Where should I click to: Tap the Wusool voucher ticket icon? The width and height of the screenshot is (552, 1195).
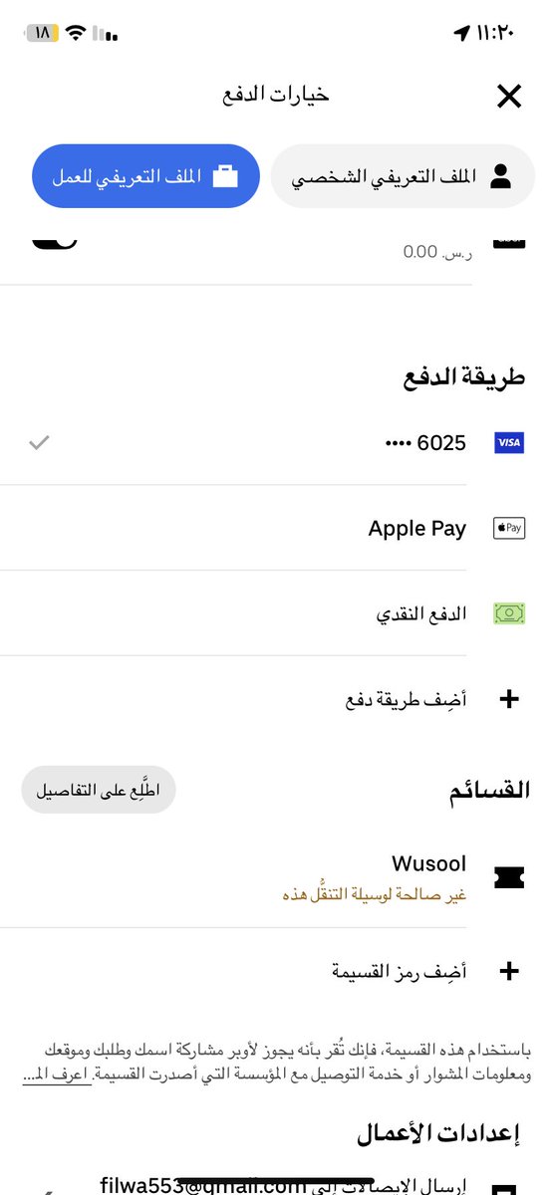point(509,877)
